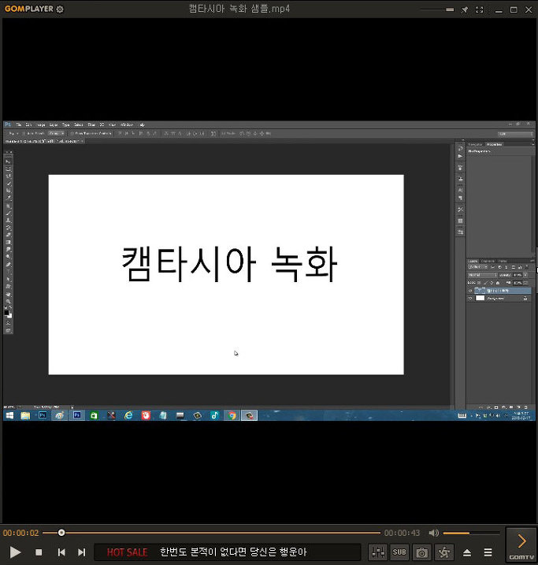Open the playlist hamburger menu
The height and width of the screenshot is (565, 538).
coord(488,552)
